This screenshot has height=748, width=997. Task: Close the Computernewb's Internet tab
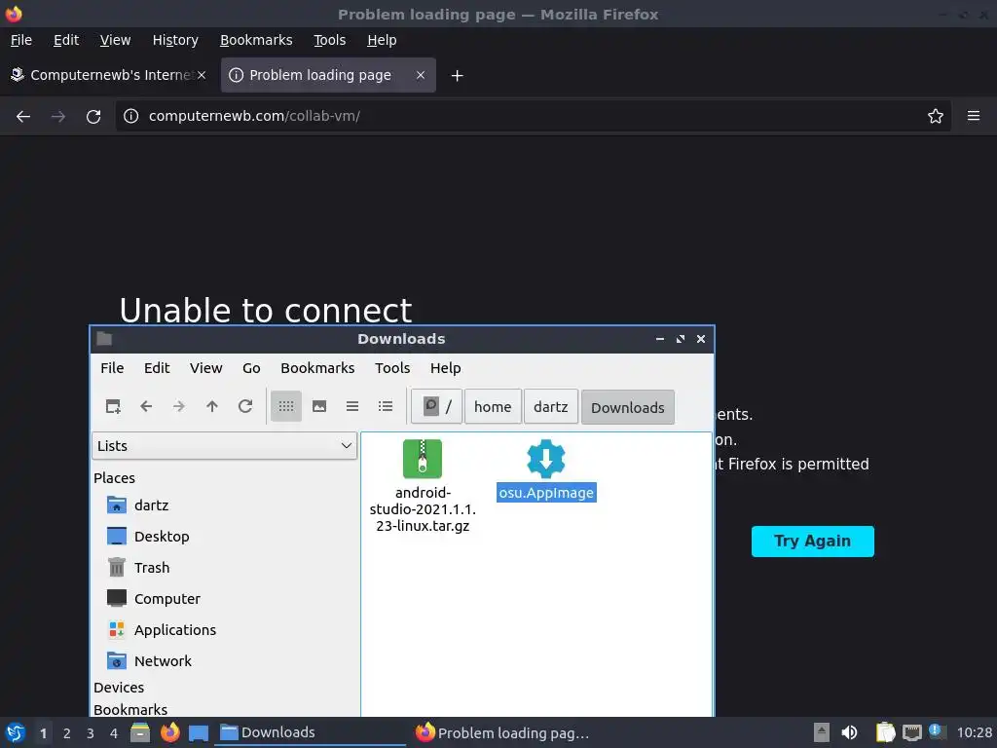pyautogui.click(x=201, y=75)
